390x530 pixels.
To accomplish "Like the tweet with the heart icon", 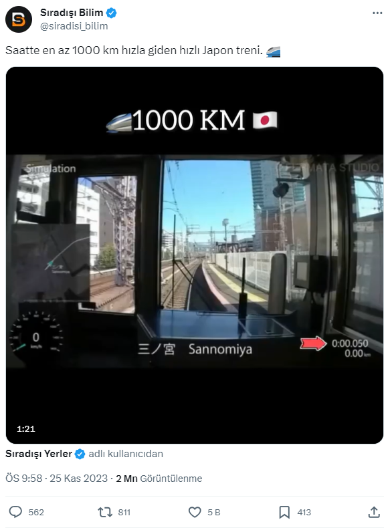I will [195, 512].
